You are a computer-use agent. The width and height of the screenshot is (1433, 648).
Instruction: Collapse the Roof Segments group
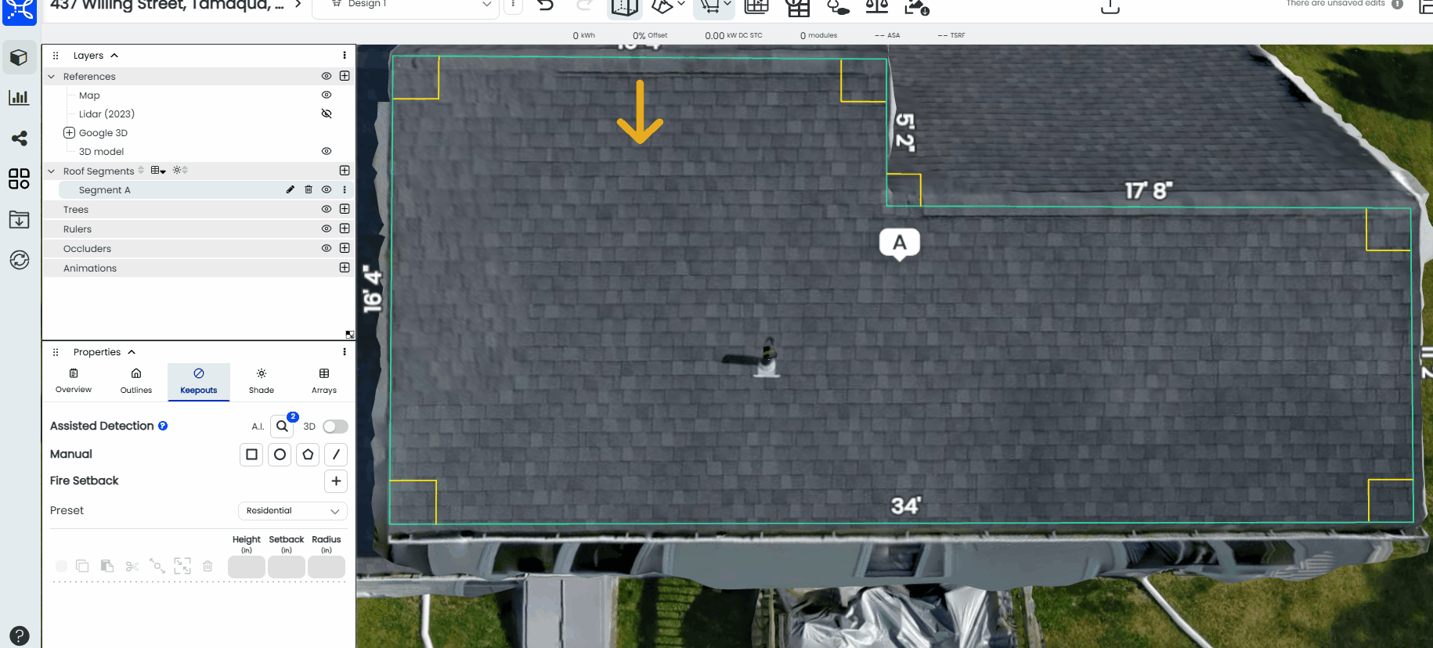click(x=52, y=171)
